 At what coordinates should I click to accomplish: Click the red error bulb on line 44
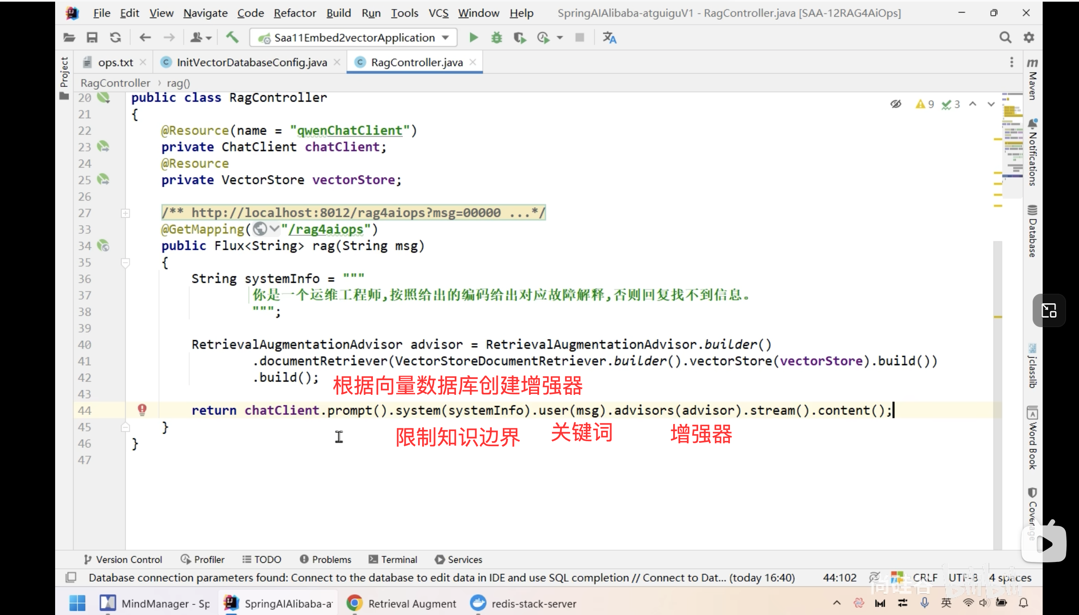click(x=142, y=409)
